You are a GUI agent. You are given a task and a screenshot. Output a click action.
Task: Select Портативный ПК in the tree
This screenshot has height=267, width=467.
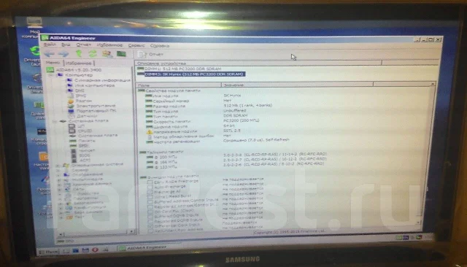click(x=96, y=111)
